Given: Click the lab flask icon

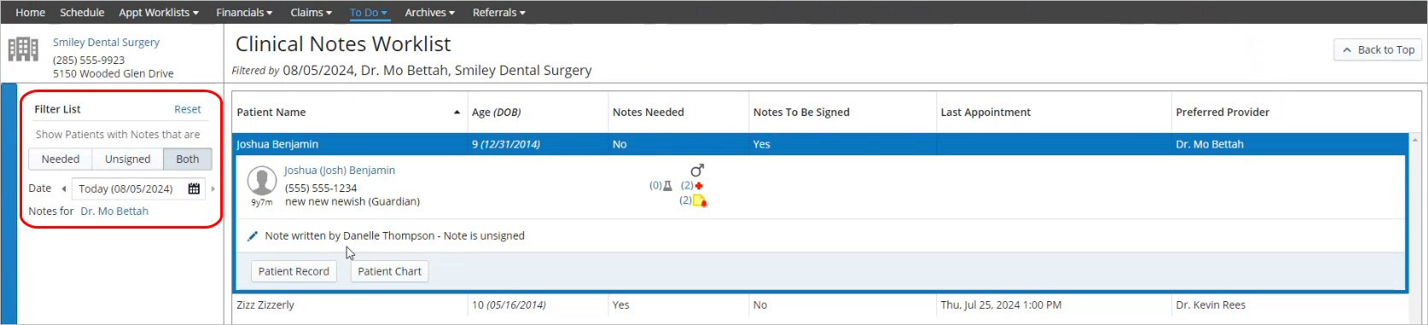Looking at the screenshot, I should [x=667, y=185].
